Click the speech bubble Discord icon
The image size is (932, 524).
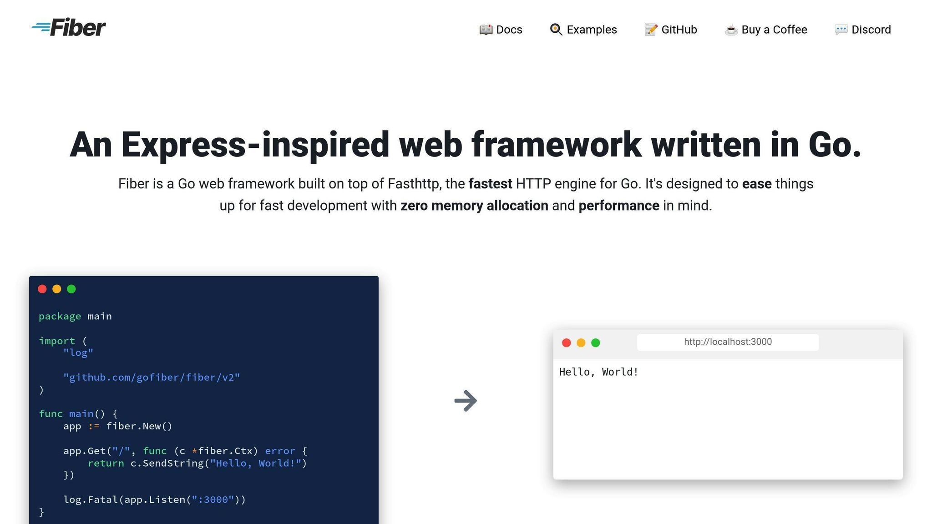coord(841,30)
